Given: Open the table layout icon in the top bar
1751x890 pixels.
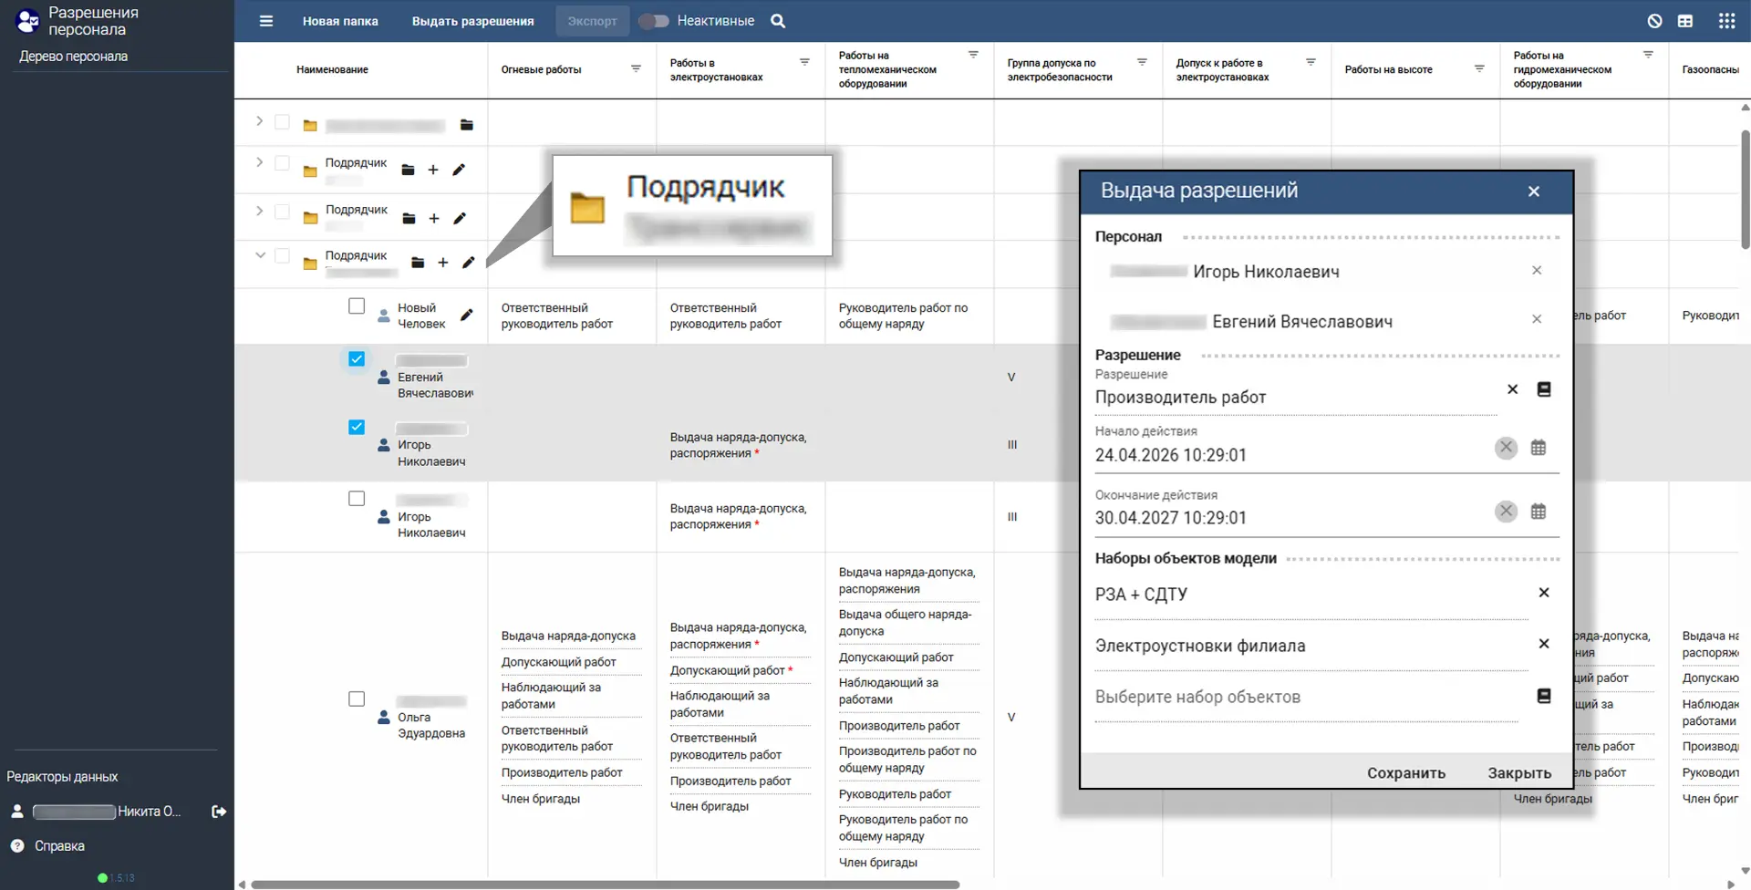Looking at the screenshot, I should point(1685,21).
